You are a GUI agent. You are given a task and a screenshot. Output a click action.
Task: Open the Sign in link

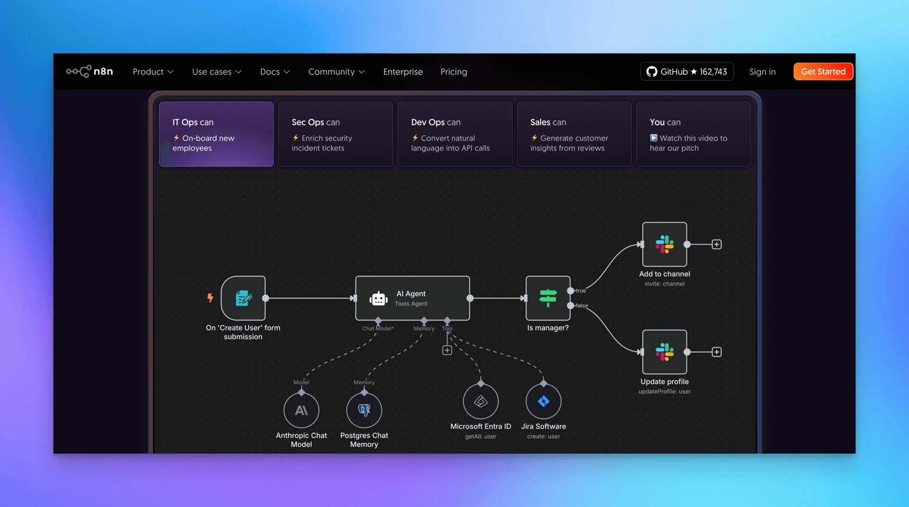[x=762, y=72]
